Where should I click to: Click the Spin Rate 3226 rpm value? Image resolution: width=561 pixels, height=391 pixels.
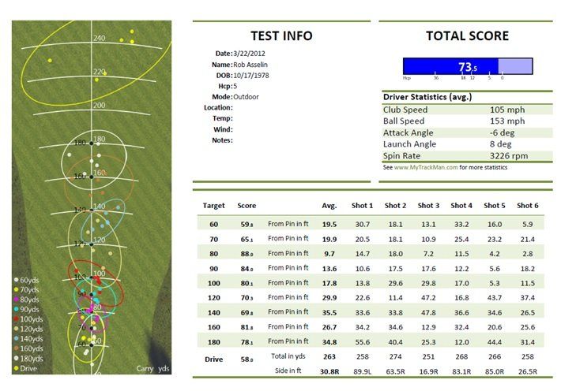(510, 156)
